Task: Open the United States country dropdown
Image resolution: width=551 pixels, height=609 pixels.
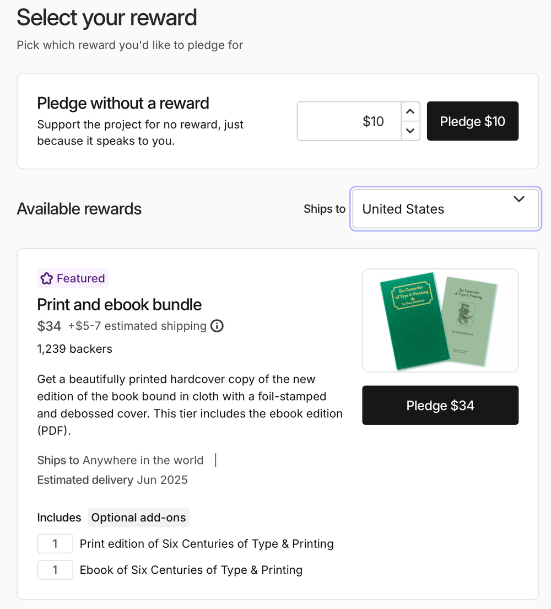Action: coord(445,209)
